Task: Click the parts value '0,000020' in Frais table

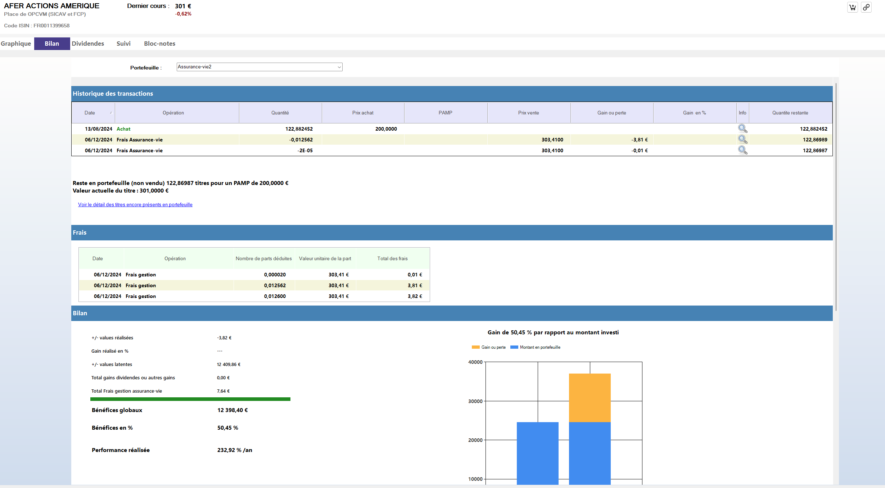Action: point(275,275)
